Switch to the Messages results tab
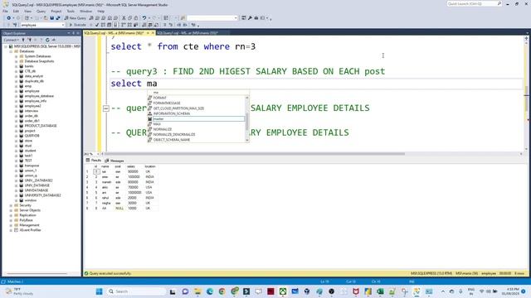This screenshot has width=531, height=298. [x=114, y=161]
